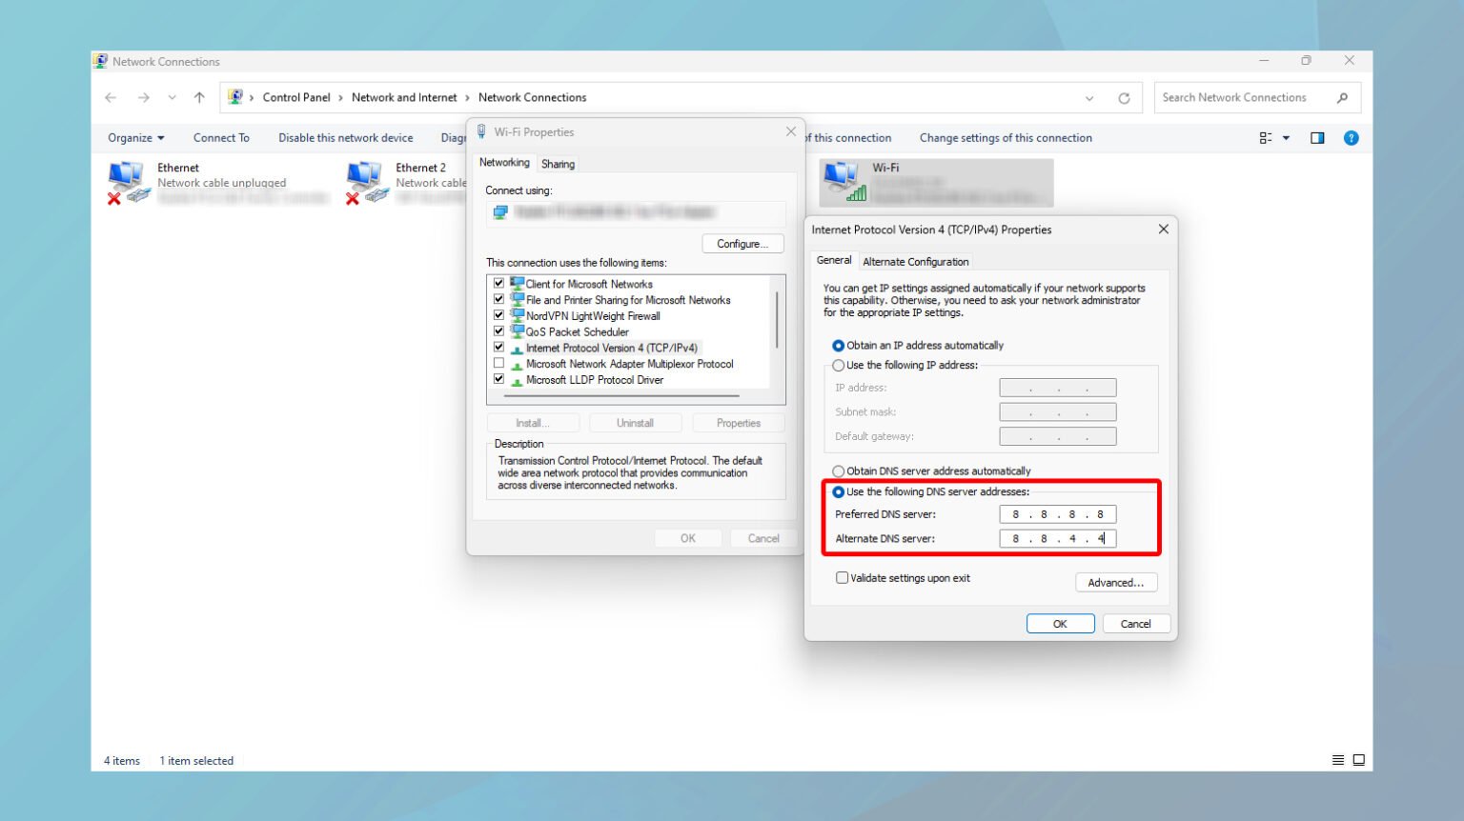Click the Advanced button

pyautogui.click(x=1115, y=582)
